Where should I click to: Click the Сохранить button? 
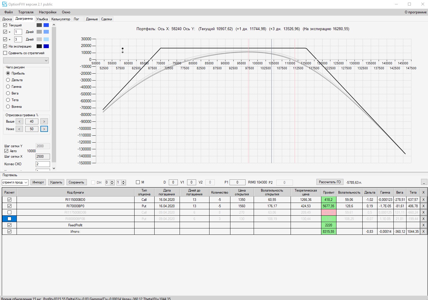(x=76, y=182)
